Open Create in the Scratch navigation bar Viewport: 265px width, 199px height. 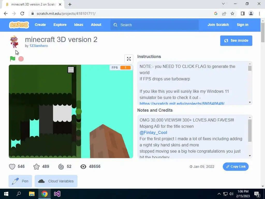[40, 25]
